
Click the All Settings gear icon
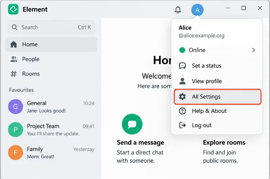182,97
